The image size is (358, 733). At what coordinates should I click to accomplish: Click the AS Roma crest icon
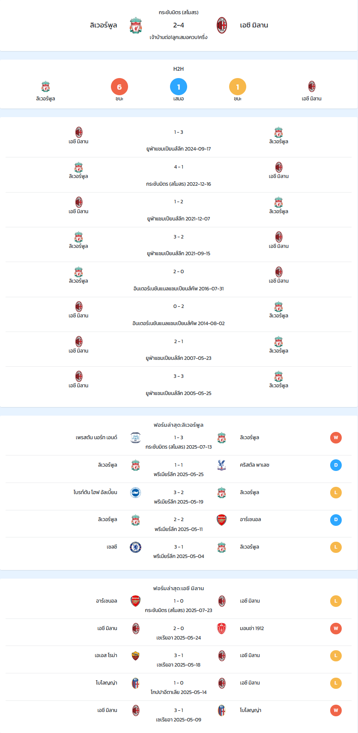tap(136, 655)
